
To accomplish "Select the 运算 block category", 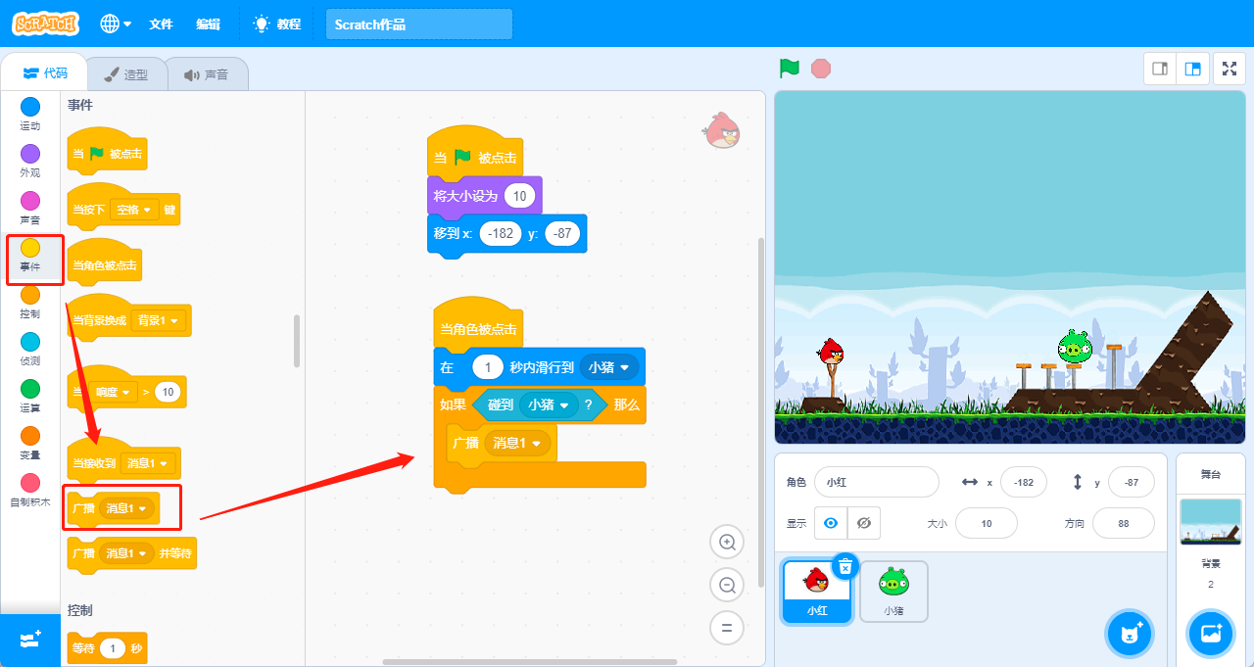I will click(30, 396).
